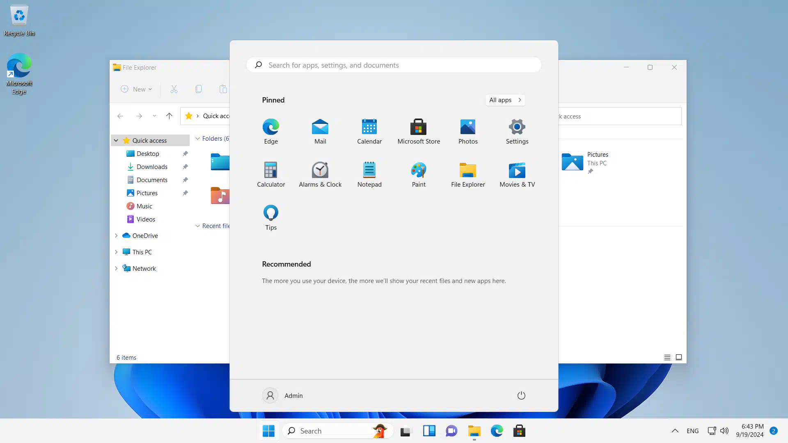The width and height of the screenshot is (788, 443).
Task: Open the notification center badge
Action: coord(774,431)
